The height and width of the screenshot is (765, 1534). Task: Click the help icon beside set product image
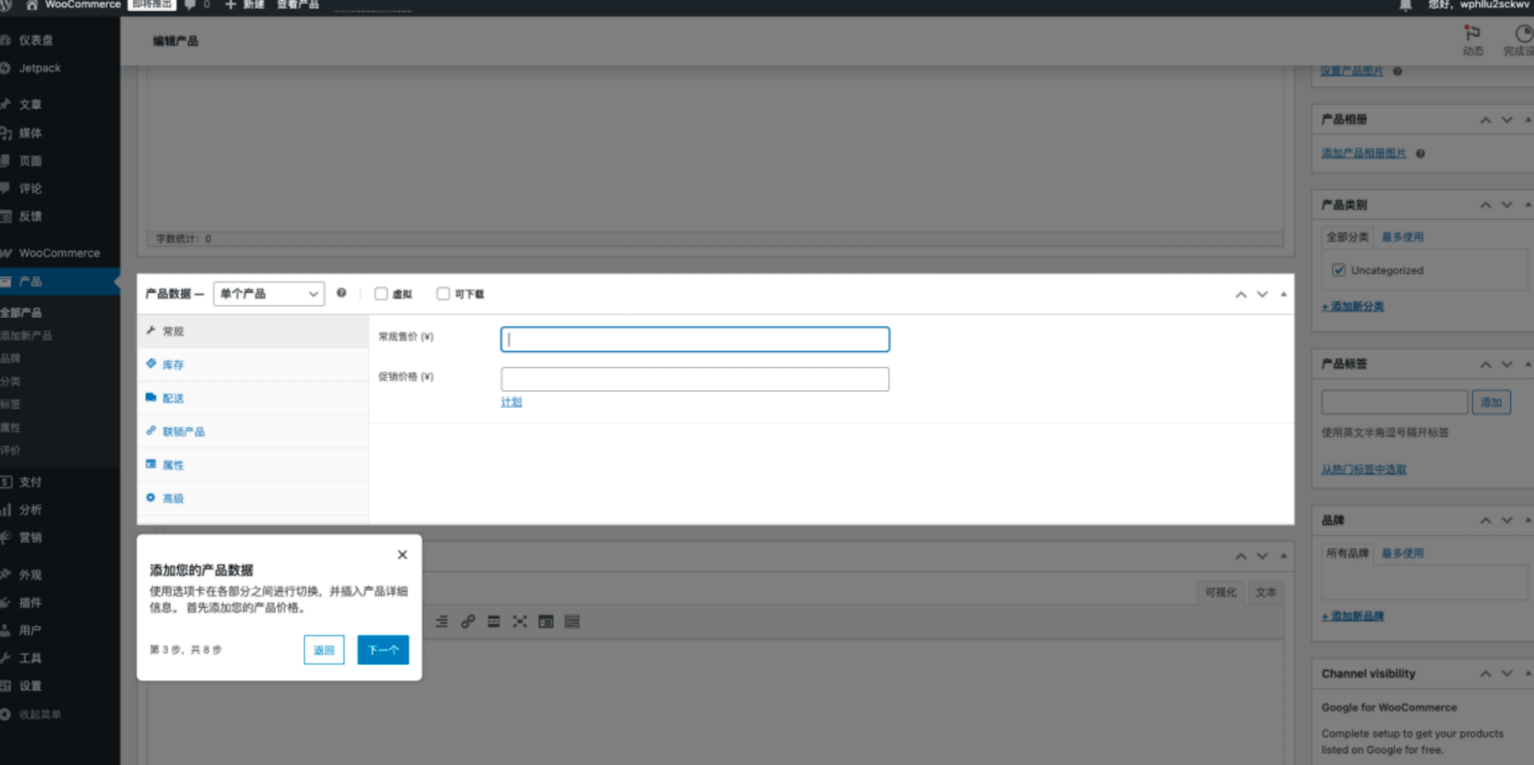point(1397,71)
